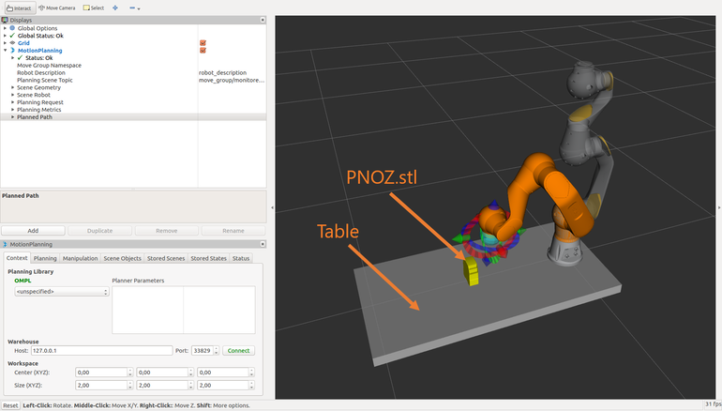Click the MotionPlanning display icon in tree
Screen dimensions: 722x411
(12, 50)
